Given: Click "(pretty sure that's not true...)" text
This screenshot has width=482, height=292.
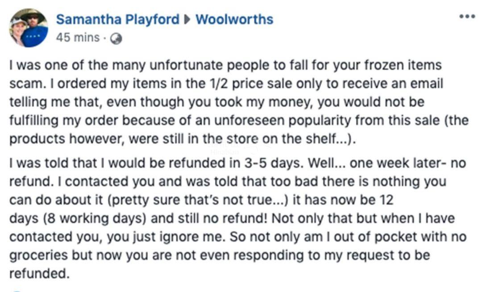Looking at the screenshot, I should [198, 200].
